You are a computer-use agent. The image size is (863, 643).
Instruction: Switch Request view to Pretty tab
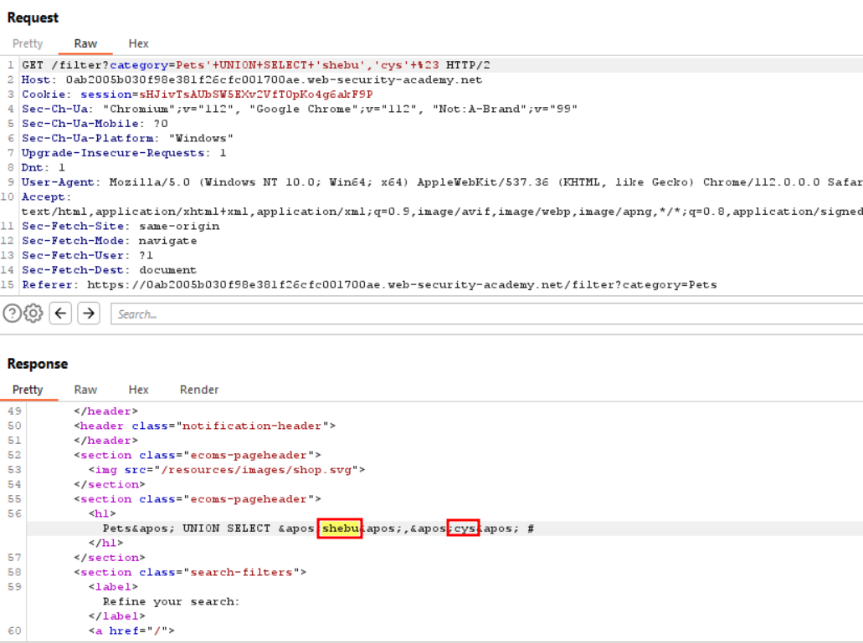[28, 43]
